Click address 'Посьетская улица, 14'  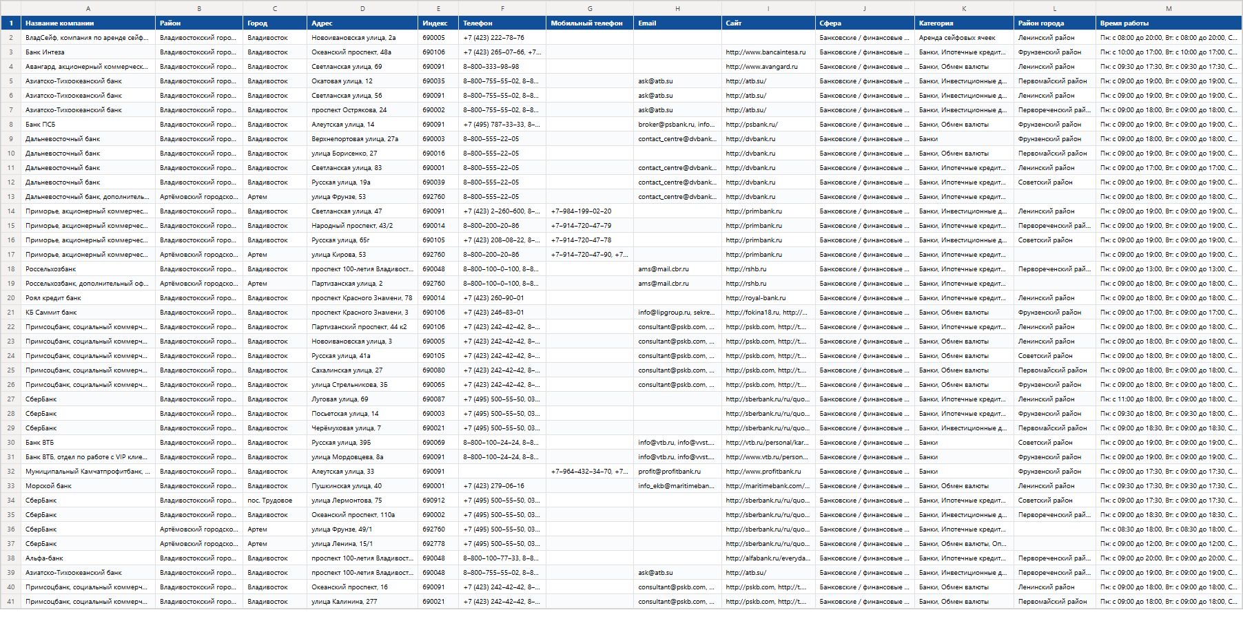point(362,414)
